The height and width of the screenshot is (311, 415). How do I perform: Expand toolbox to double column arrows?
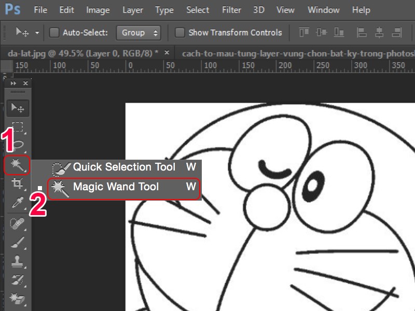click(x=13, y=83)
